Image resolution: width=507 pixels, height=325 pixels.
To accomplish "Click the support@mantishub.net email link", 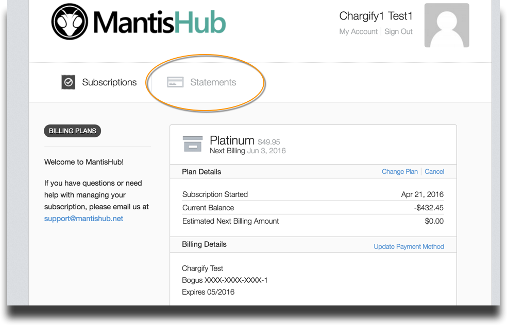I will click(84, 219).
